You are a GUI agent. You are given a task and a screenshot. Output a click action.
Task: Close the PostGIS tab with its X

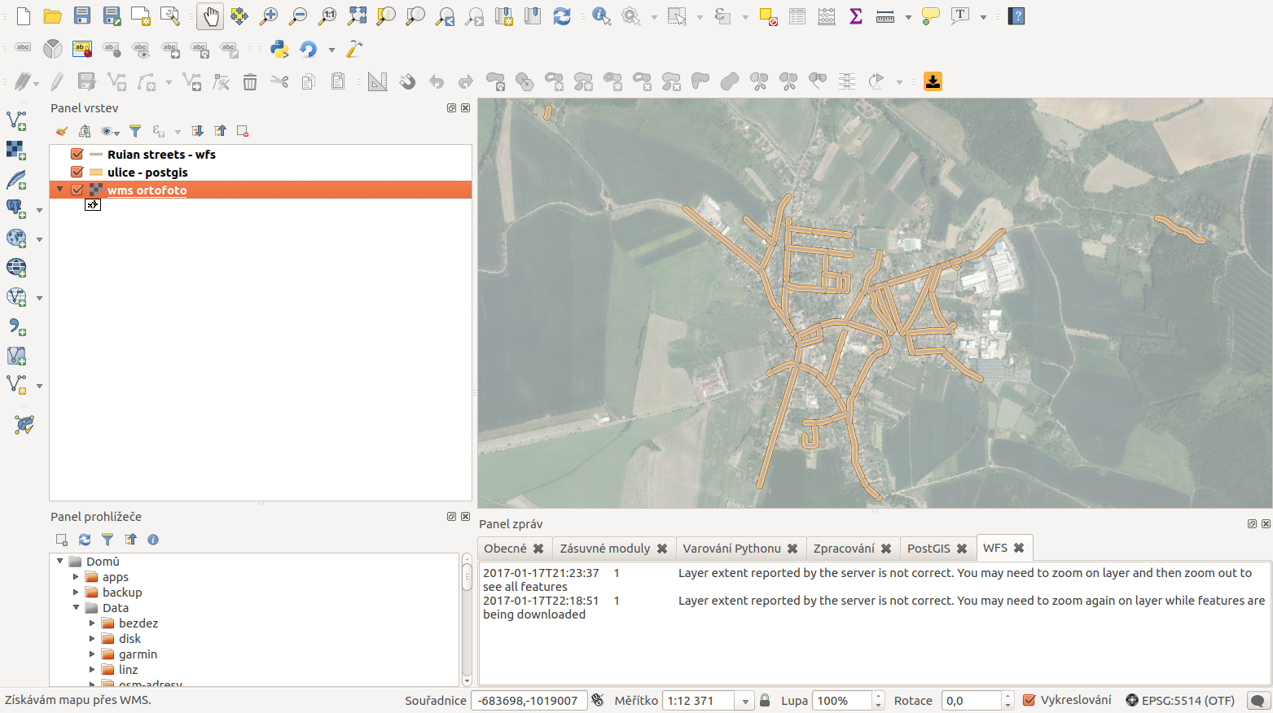pyautogui.click(x=962, y=549)
